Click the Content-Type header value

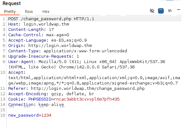(85, 51)
